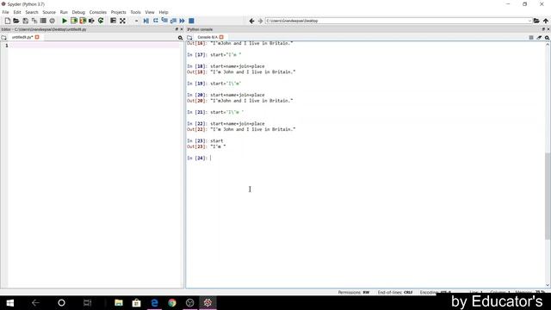Click line 1 in the editor
Viewport: 551px width, 310px height.
click(95, 46)
